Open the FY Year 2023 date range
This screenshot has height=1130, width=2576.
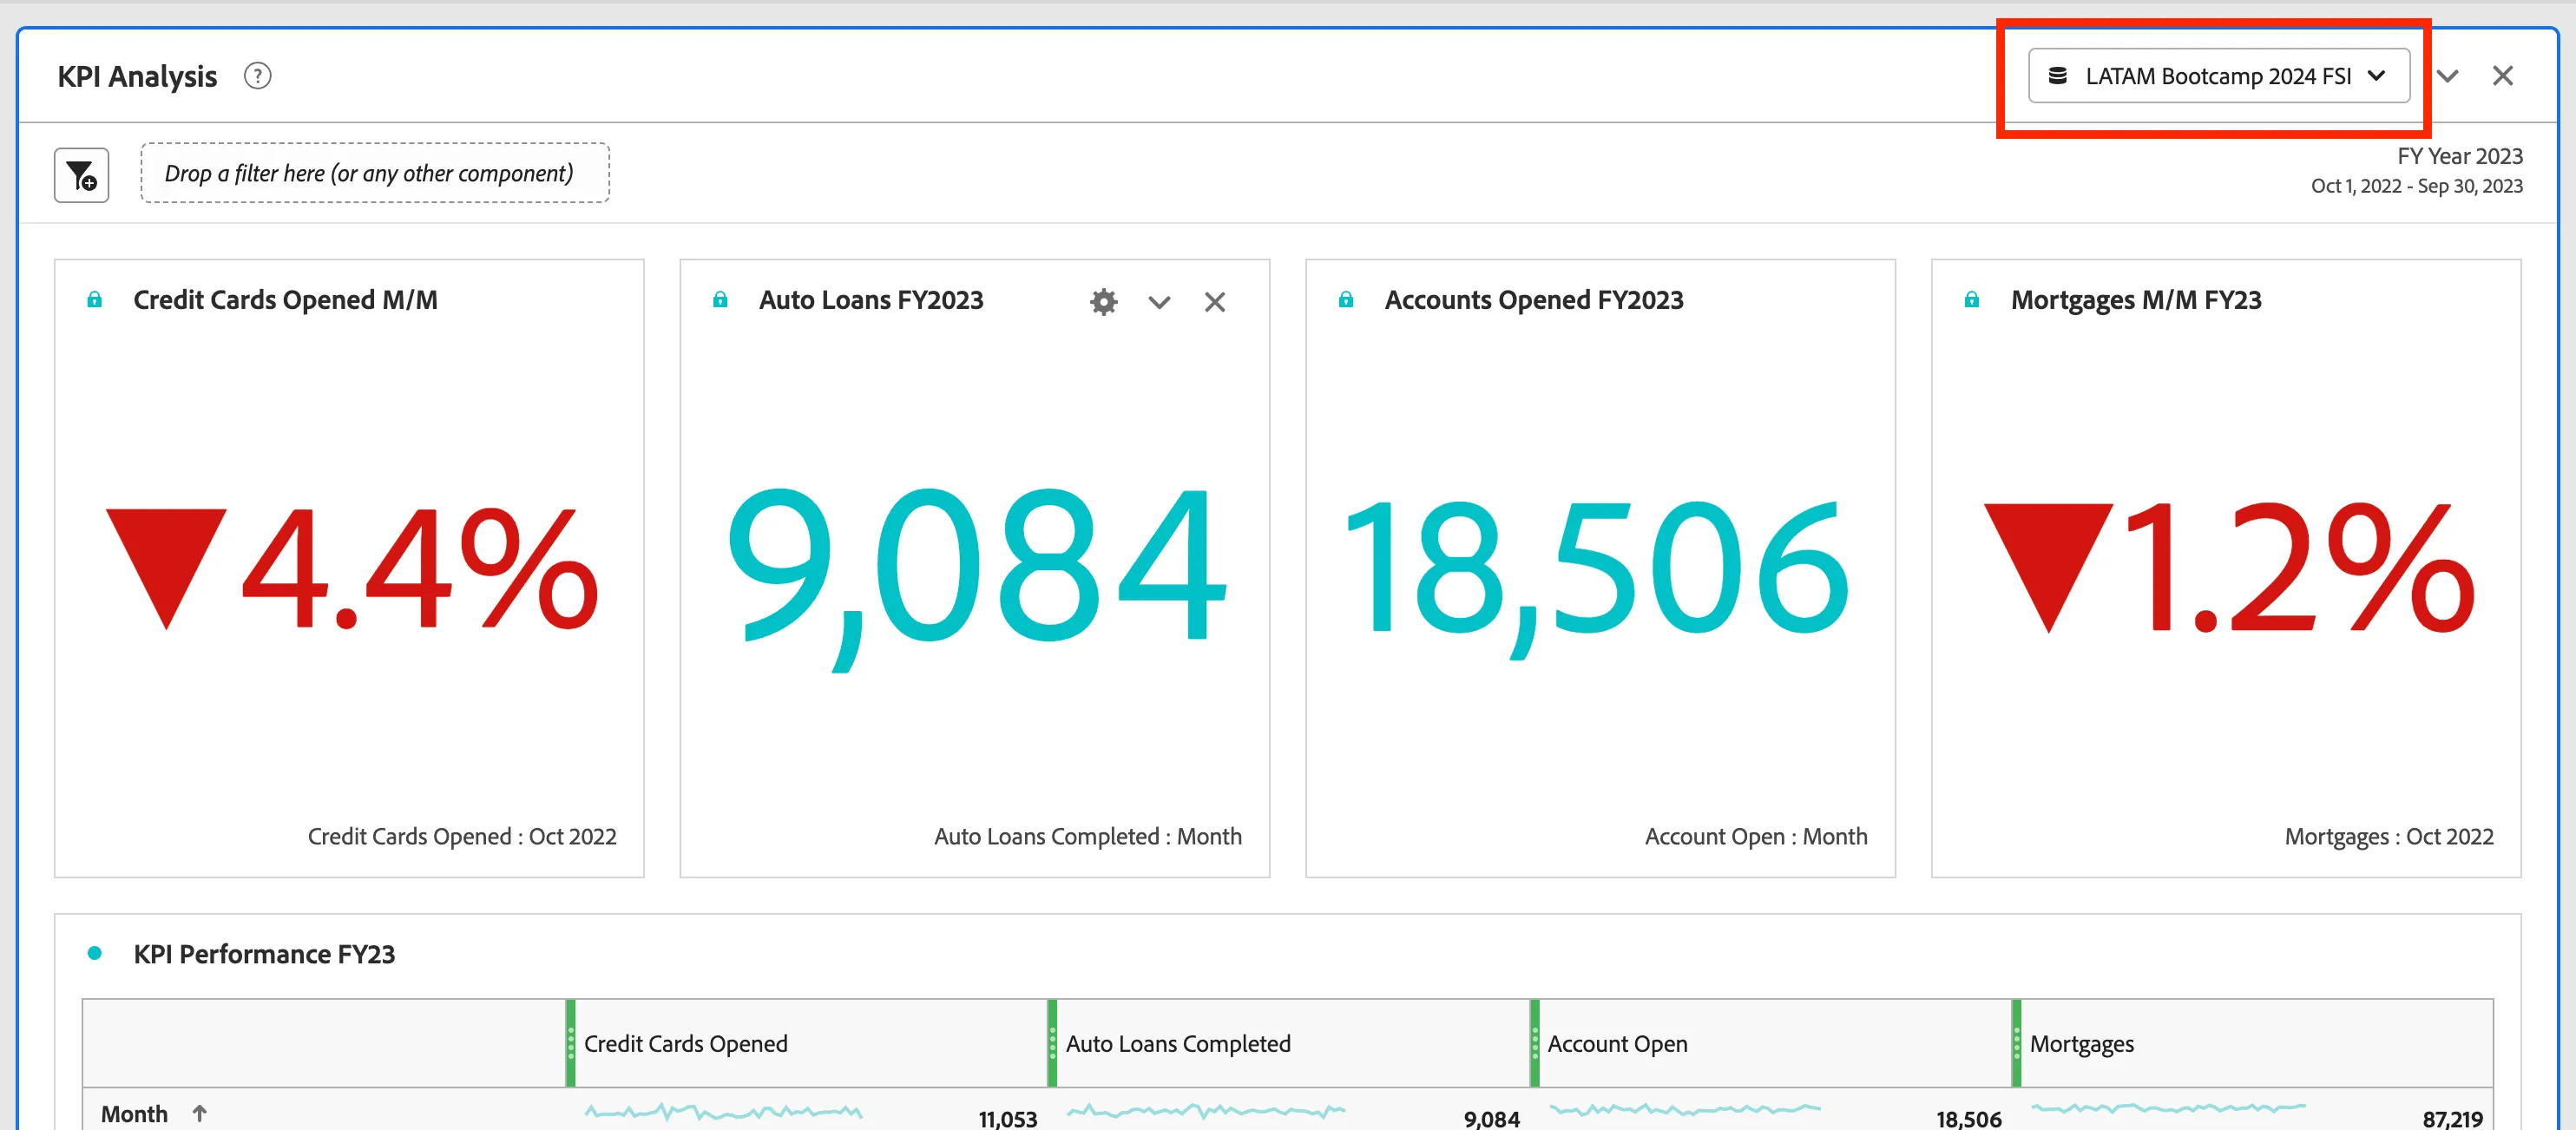2416,170
